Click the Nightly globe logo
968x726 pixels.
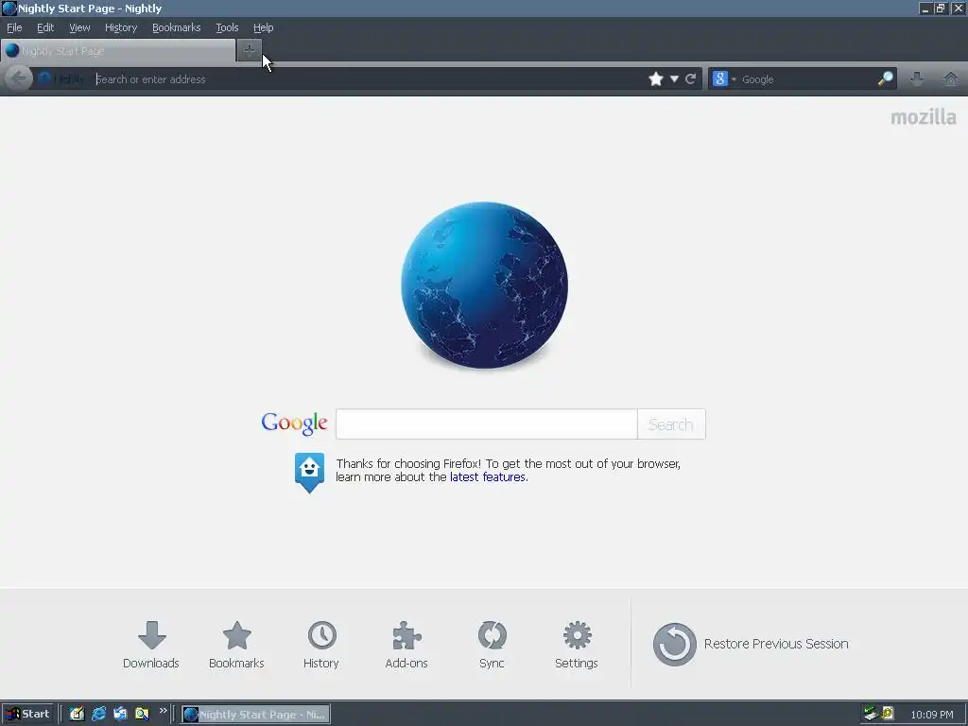[485, 285]
